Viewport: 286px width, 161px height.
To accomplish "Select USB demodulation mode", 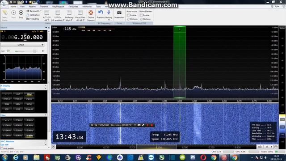I will pyautogui.click(x=18, y=109).
